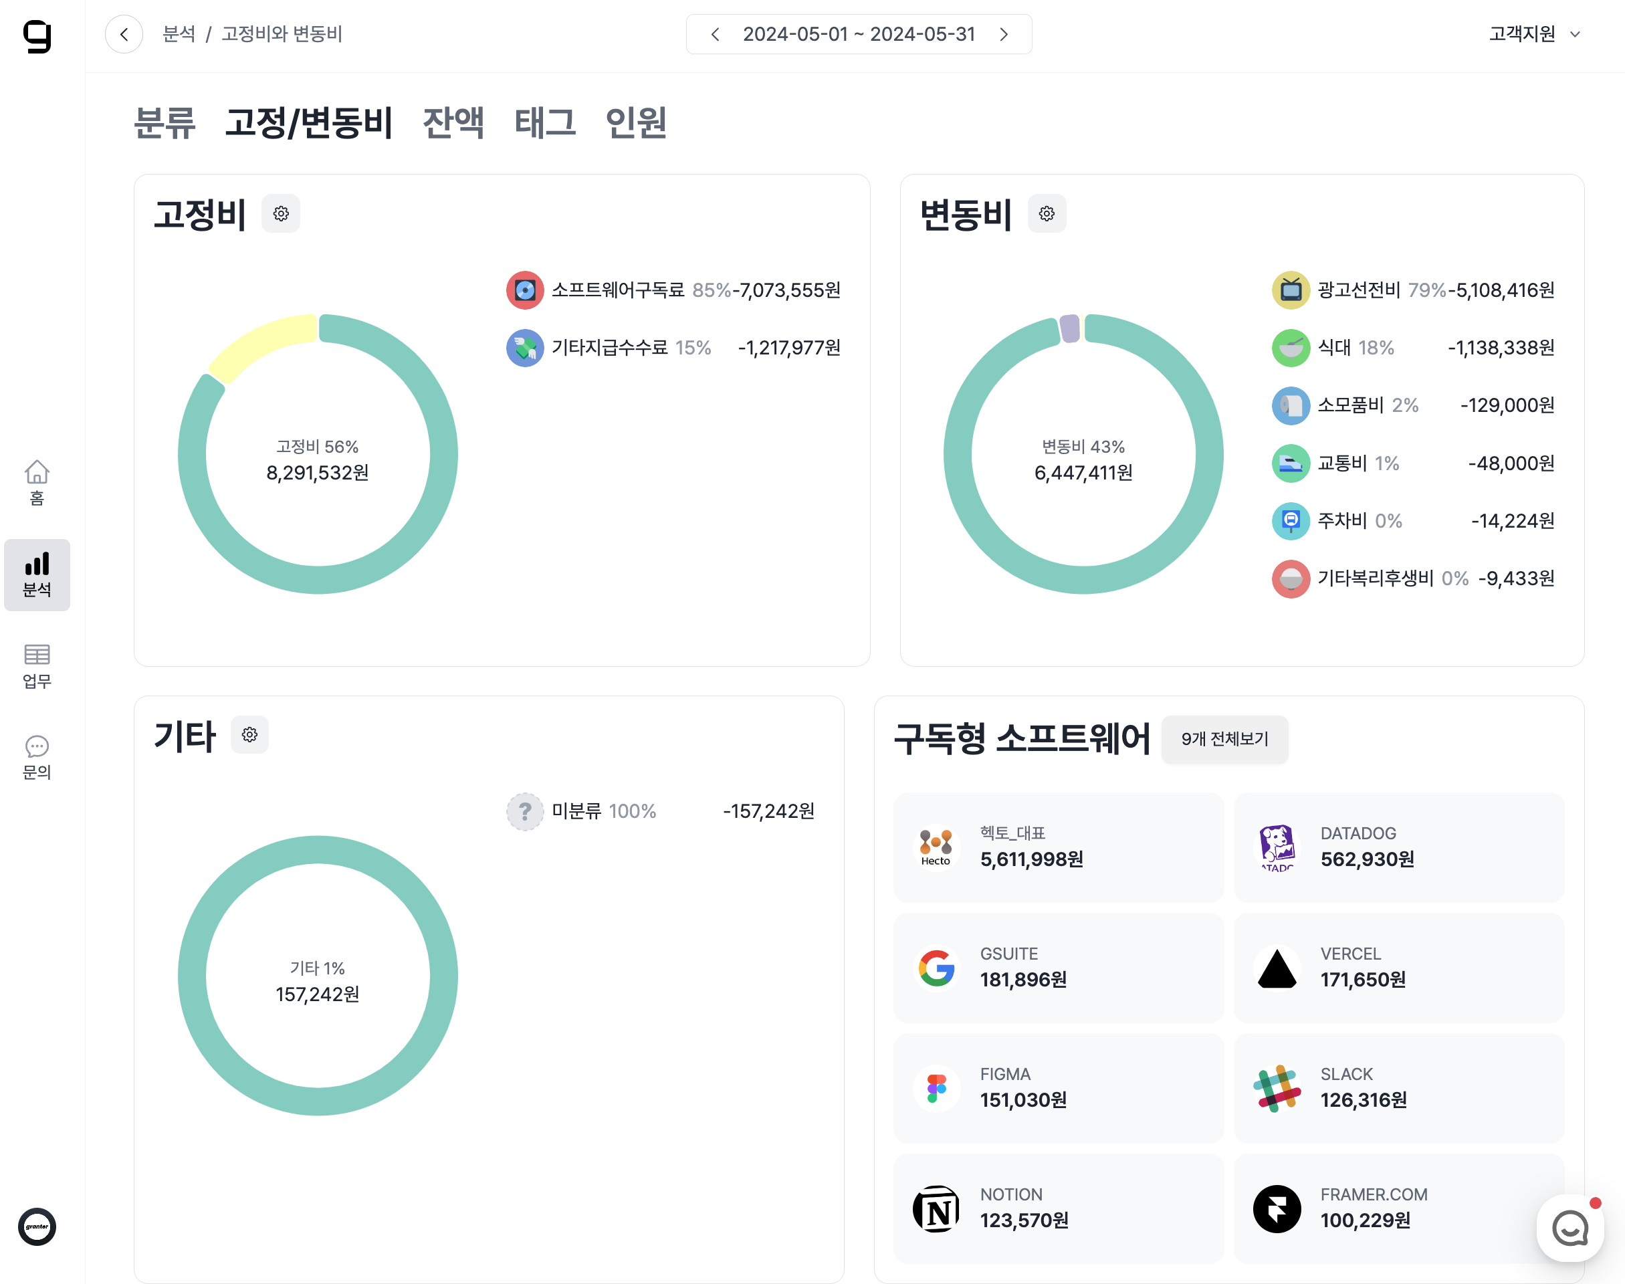Viewport: 1625px width, 1284px height.
Task: Open the DATADOG subscription card
Action: tap(1398, 847)
